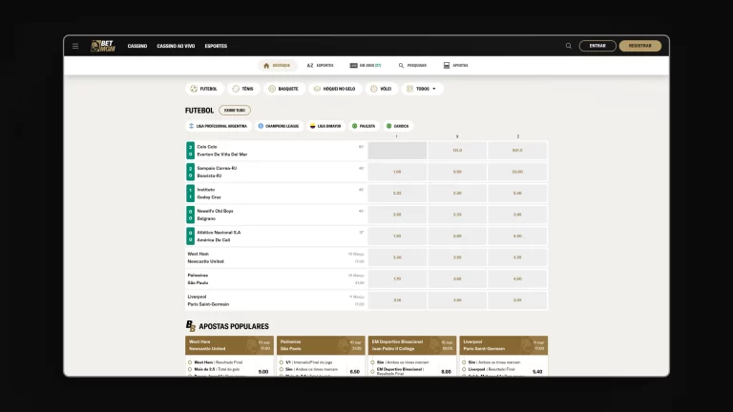The image size is (733, 412).
Task: Open Instituto vs Godoy Cruz match
Action: [x=276, y=194]
